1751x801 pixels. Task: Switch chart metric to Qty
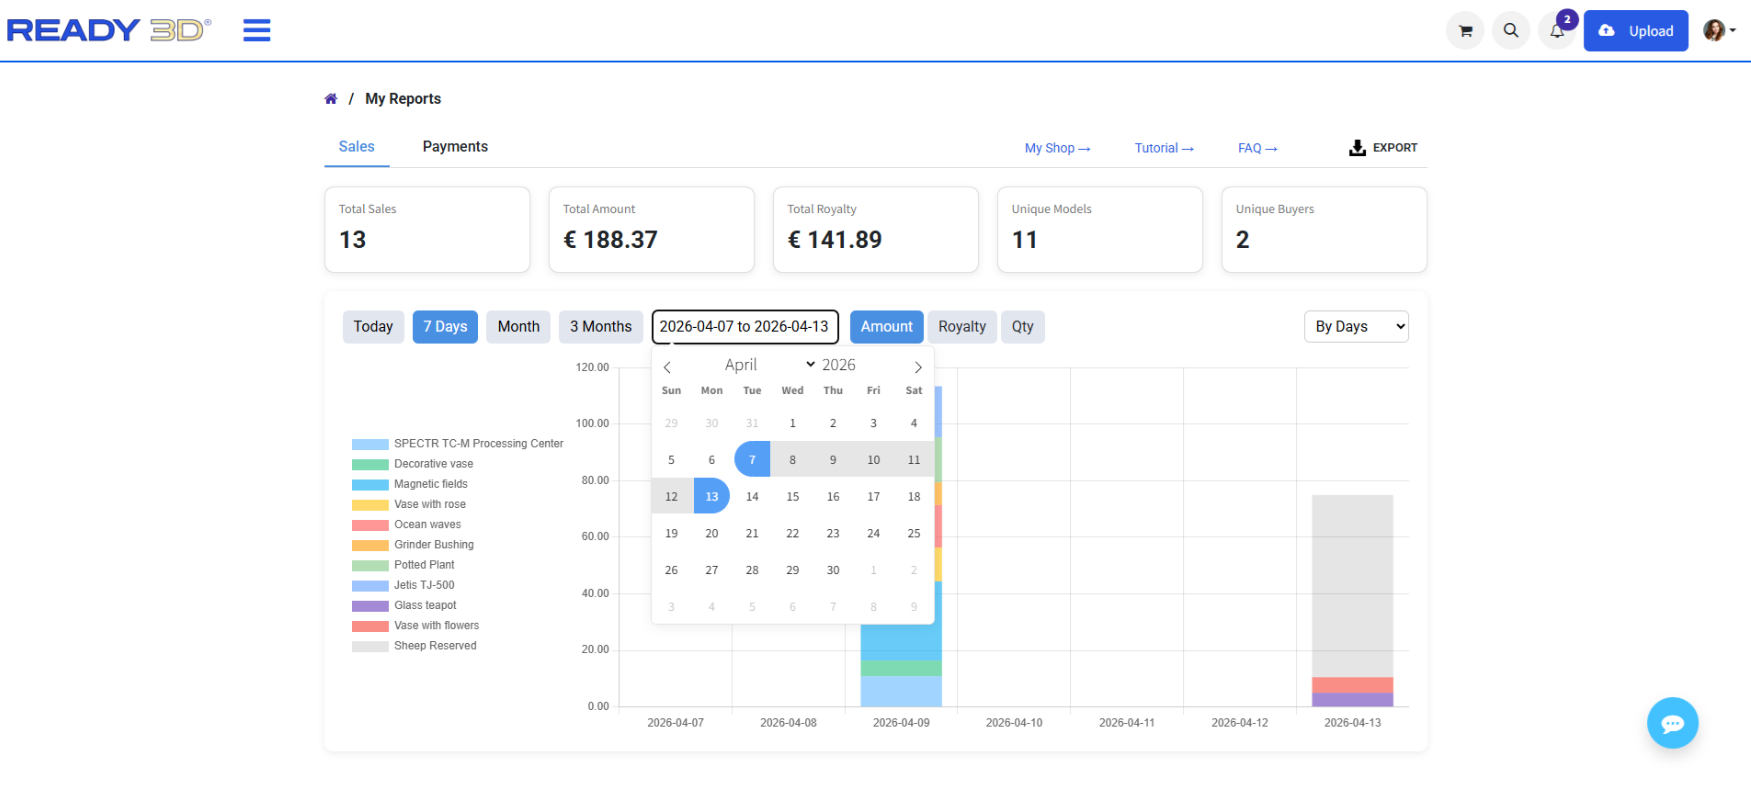click(1022, 327)
